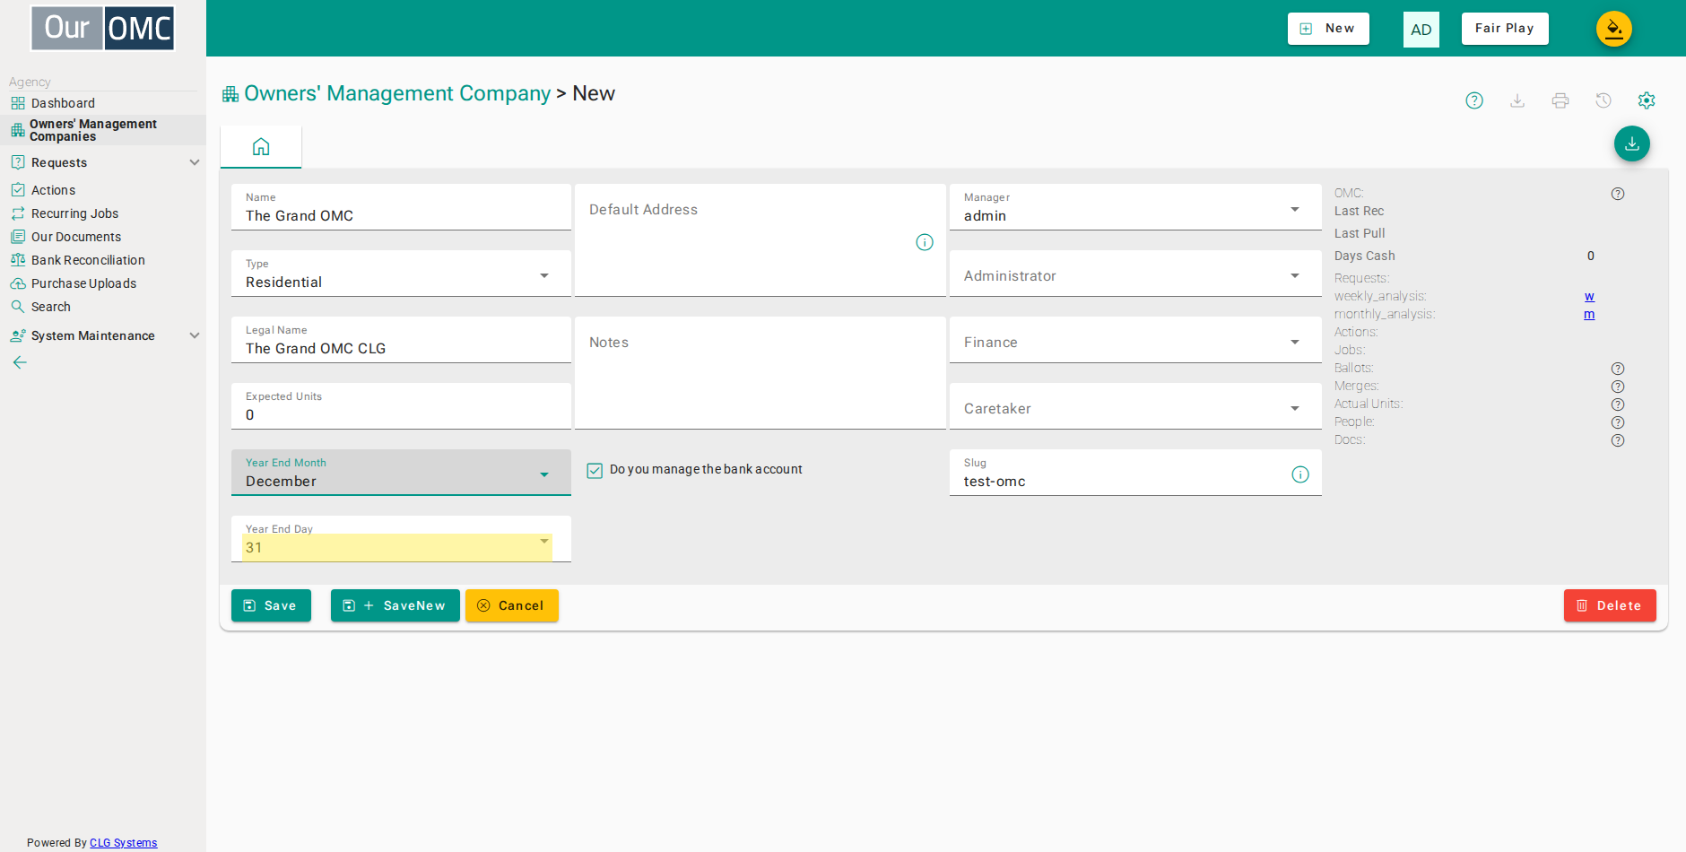This screenshot has height=852, width=1686.
Task: Open the Manager dropdown showing admin
Action: [1135, 207]
